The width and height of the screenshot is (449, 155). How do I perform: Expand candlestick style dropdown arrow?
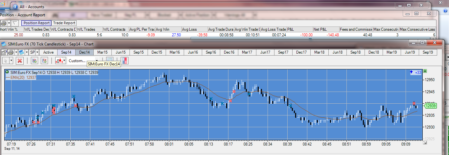[x=65, y=60]
